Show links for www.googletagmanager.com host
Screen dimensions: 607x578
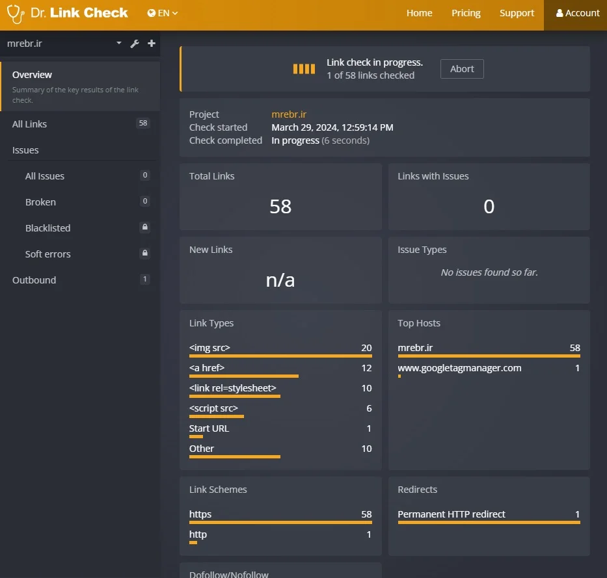tap(489, 369)
